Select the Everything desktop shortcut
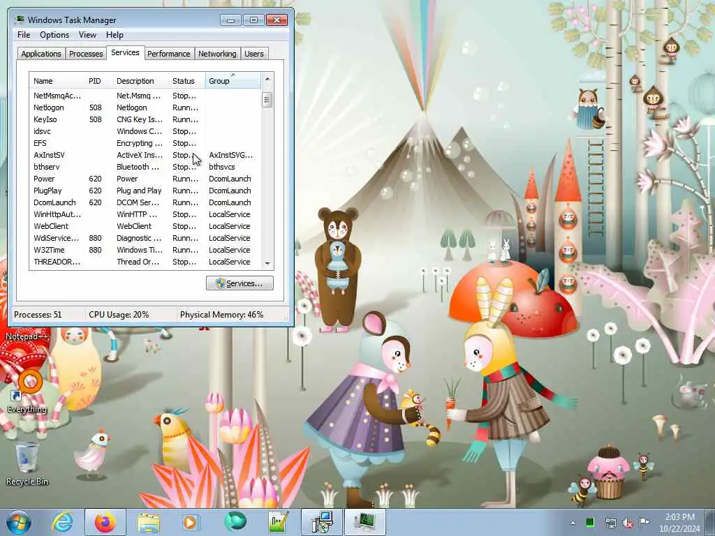The height and width of the screenshot is (536, 715). (27, 392)
